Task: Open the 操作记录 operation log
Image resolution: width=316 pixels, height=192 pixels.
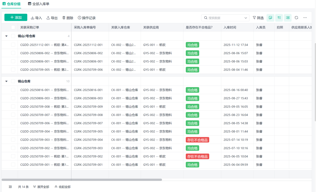Action: point(87,18)
